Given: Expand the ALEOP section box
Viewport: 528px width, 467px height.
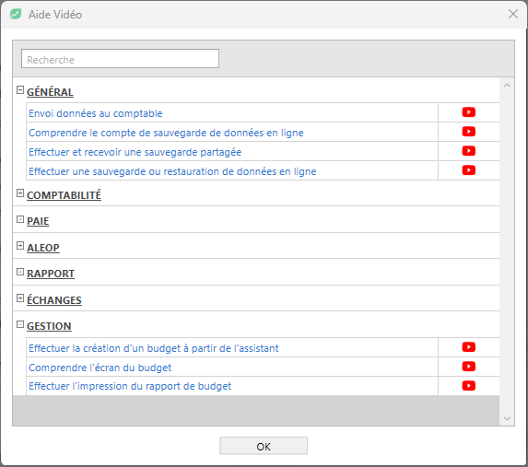Looking at the screenshot, I should [x=20, y=245].
